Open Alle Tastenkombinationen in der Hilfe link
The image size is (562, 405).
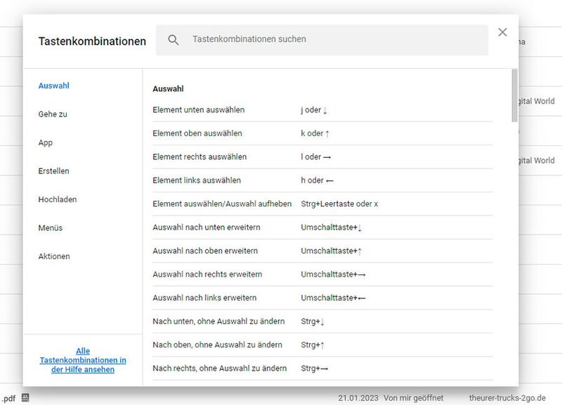(83, 360)
